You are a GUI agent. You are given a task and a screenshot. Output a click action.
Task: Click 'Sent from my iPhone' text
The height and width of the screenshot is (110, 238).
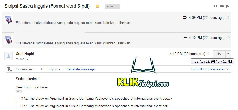click(32, 87)
